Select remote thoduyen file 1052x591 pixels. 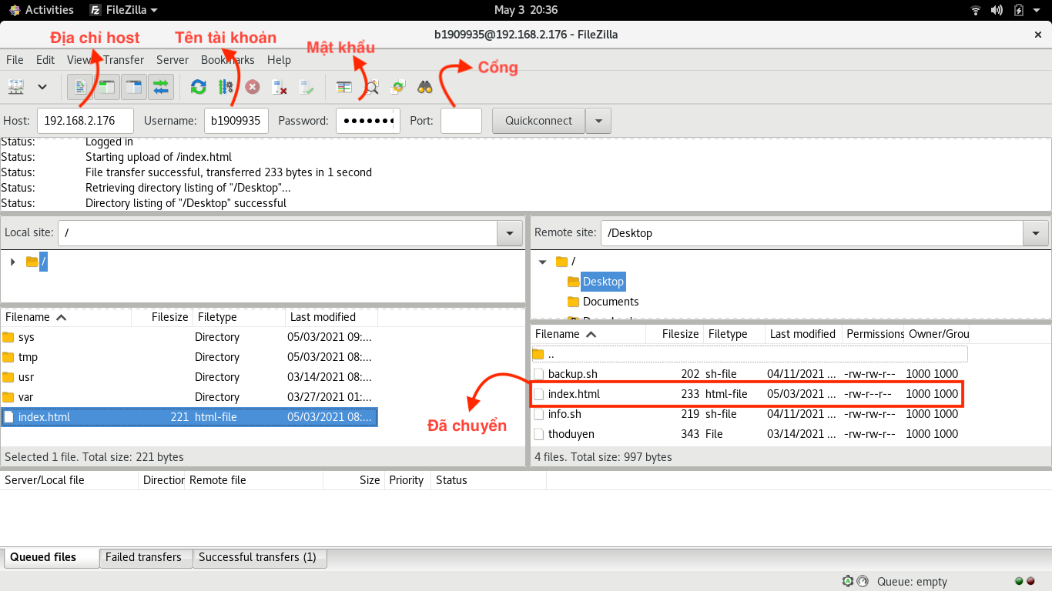tap(749, 434)
